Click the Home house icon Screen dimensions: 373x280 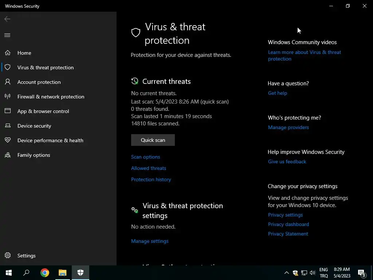coord(8,52)
